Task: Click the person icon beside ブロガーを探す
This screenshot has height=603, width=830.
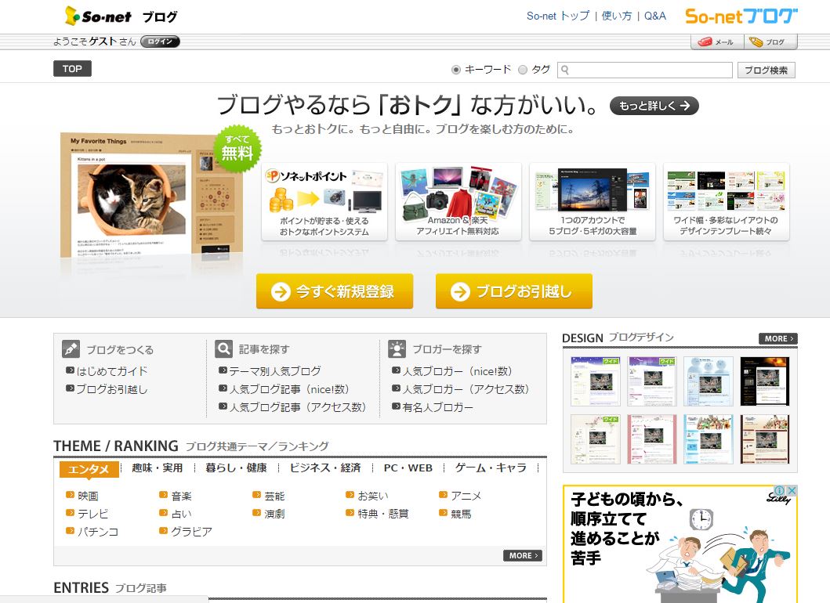Action: tap(398, 349)
